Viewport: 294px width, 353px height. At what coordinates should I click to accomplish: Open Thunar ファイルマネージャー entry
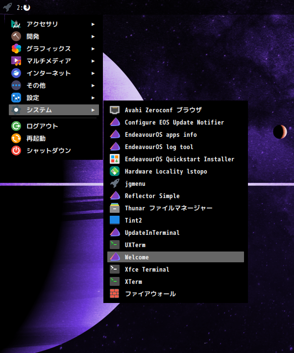click(x=175, y=208)
